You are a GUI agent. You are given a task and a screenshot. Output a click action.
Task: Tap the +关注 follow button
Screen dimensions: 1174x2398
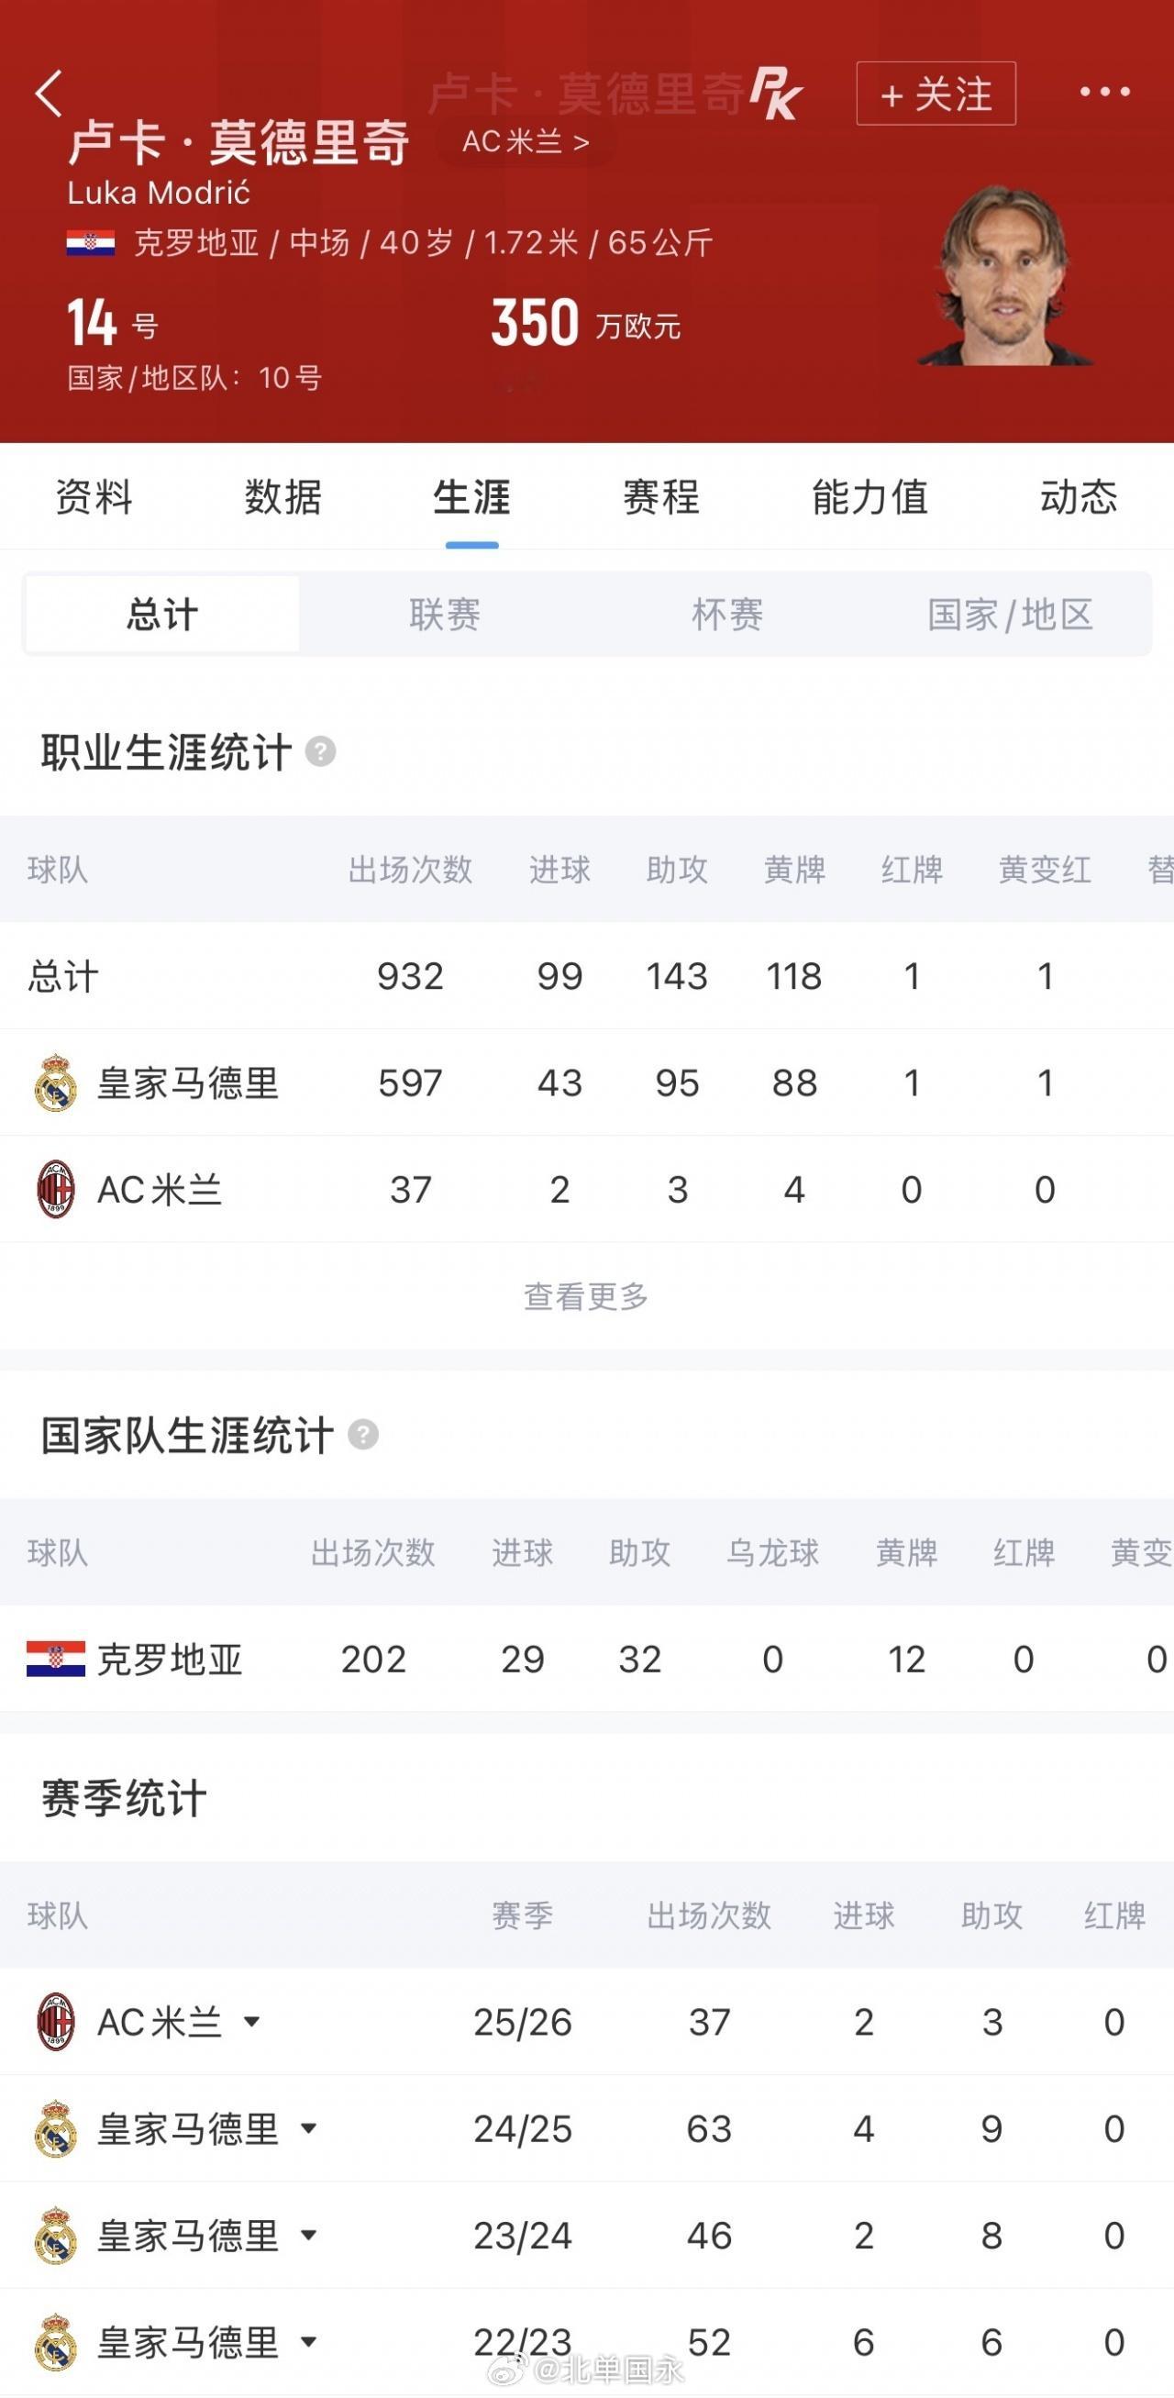pos(936,93)
